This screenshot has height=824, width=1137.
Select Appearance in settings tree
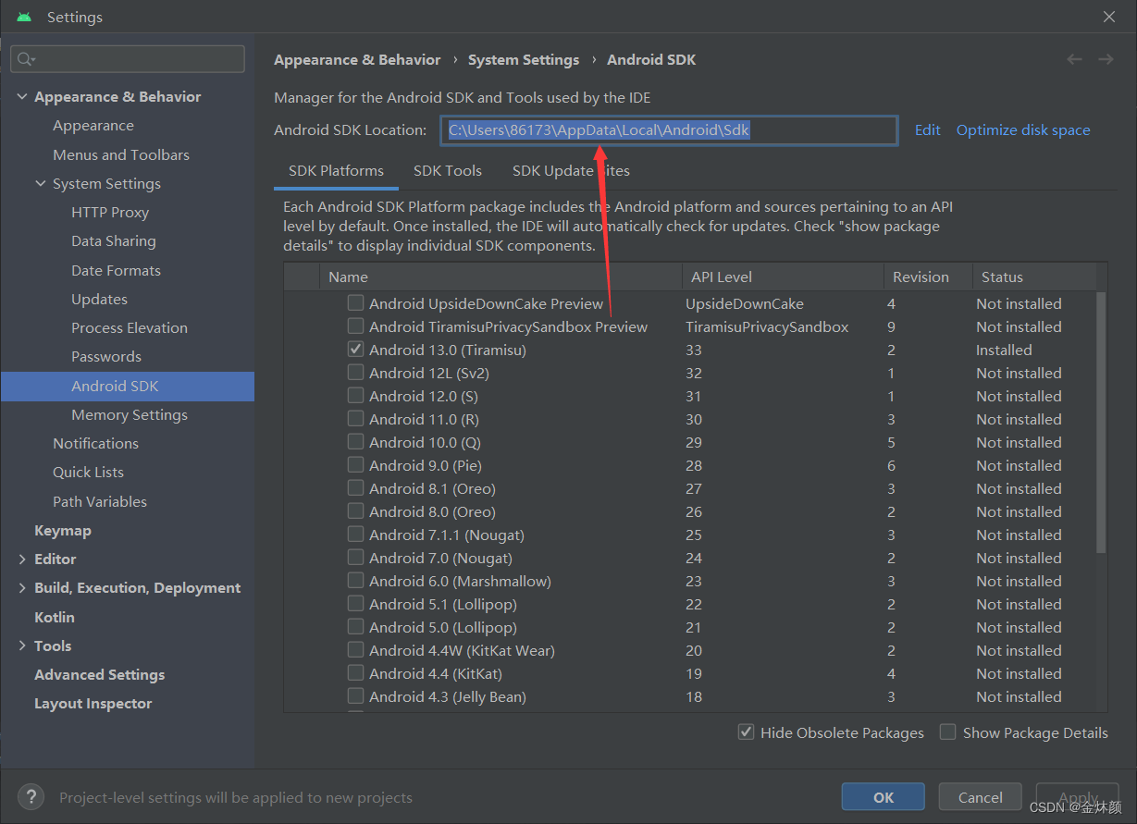pyautogui.click(x=93, y=125)
